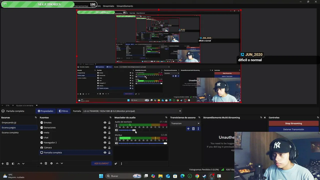Hide the Navegador 2 source
Viewport: 320px width, 180px height.
(x=105, y=142)
